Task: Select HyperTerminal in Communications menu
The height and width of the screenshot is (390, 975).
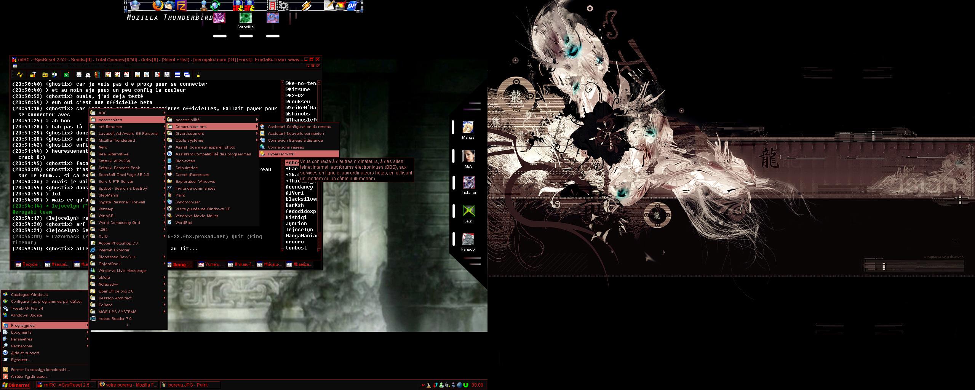Action: coord(281,154)
